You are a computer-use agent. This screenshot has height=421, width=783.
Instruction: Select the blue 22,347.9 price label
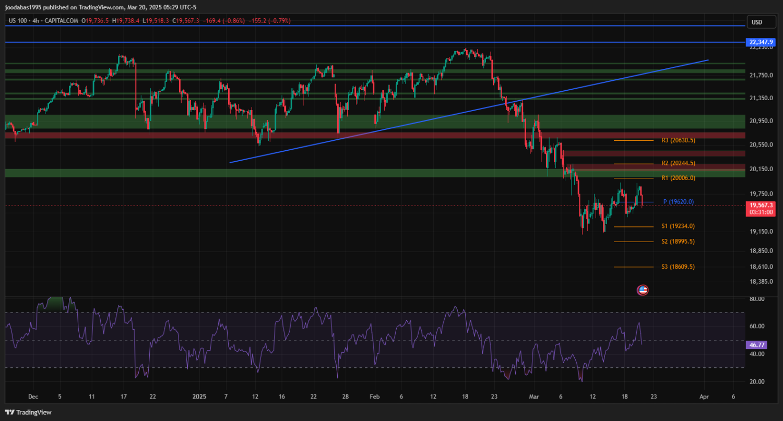[760, 42]
